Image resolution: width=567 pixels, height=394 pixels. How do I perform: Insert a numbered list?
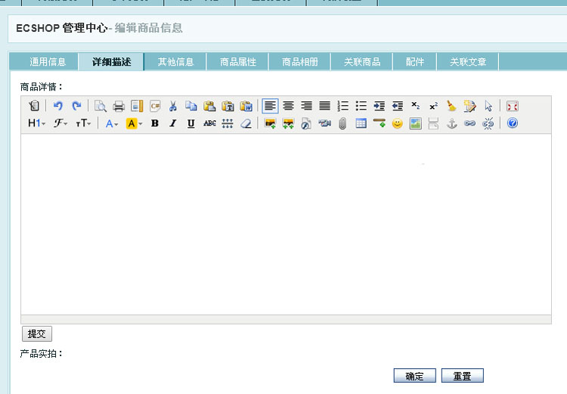[342, 106]
